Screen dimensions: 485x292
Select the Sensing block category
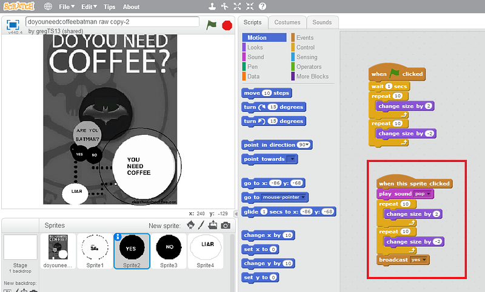pos(304,57)
